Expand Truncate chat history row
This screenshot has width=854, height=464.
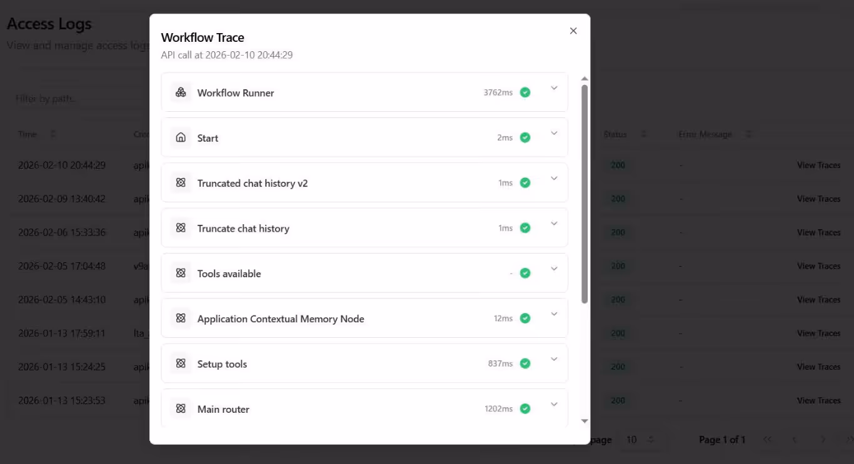coord(554,224)
